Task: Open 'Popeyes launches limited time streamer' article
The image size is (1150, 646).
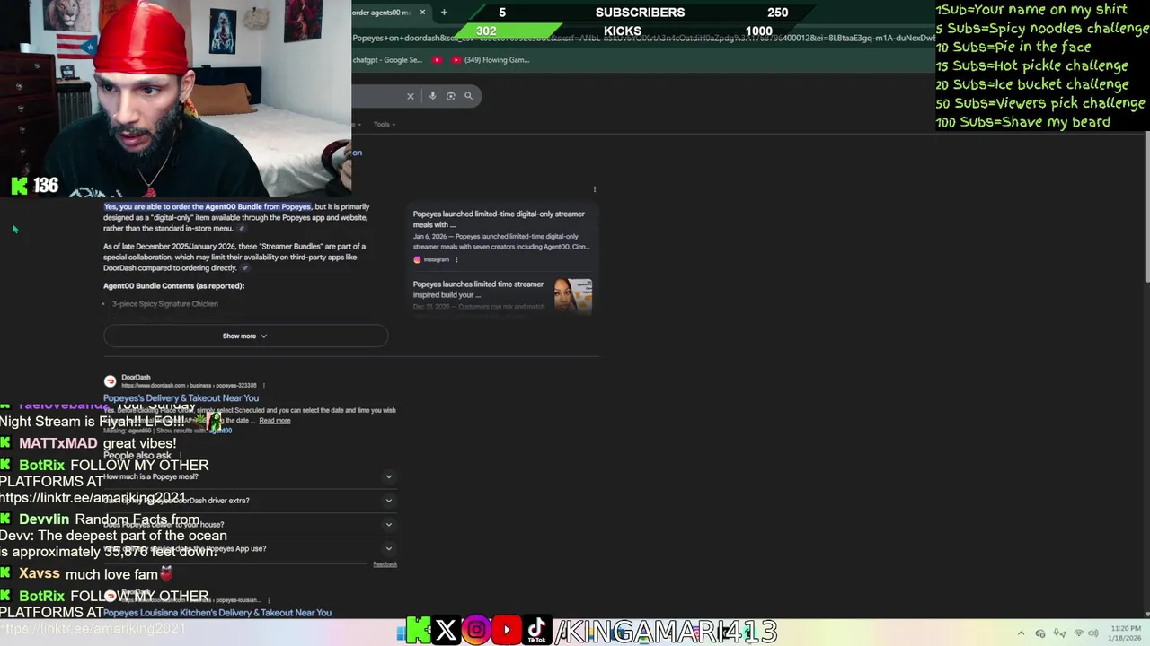Action: 478,289
